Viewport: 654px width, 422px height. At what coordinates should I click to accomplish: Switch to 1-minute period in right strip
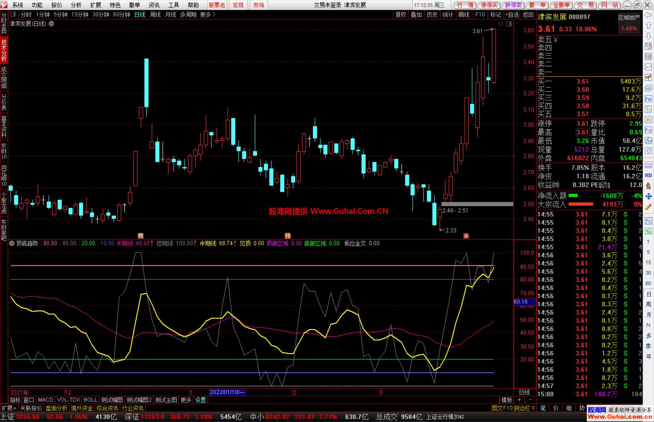tap(648, 241)
